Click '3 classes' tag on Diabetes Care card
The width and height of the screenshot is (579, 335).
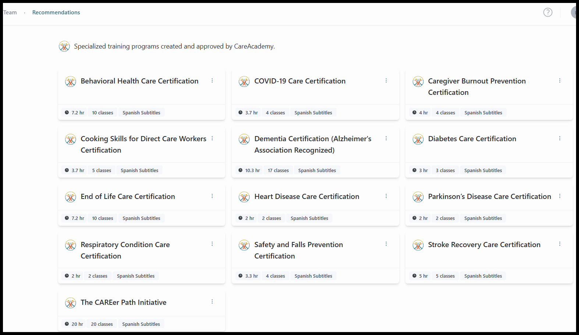[445, 170]
